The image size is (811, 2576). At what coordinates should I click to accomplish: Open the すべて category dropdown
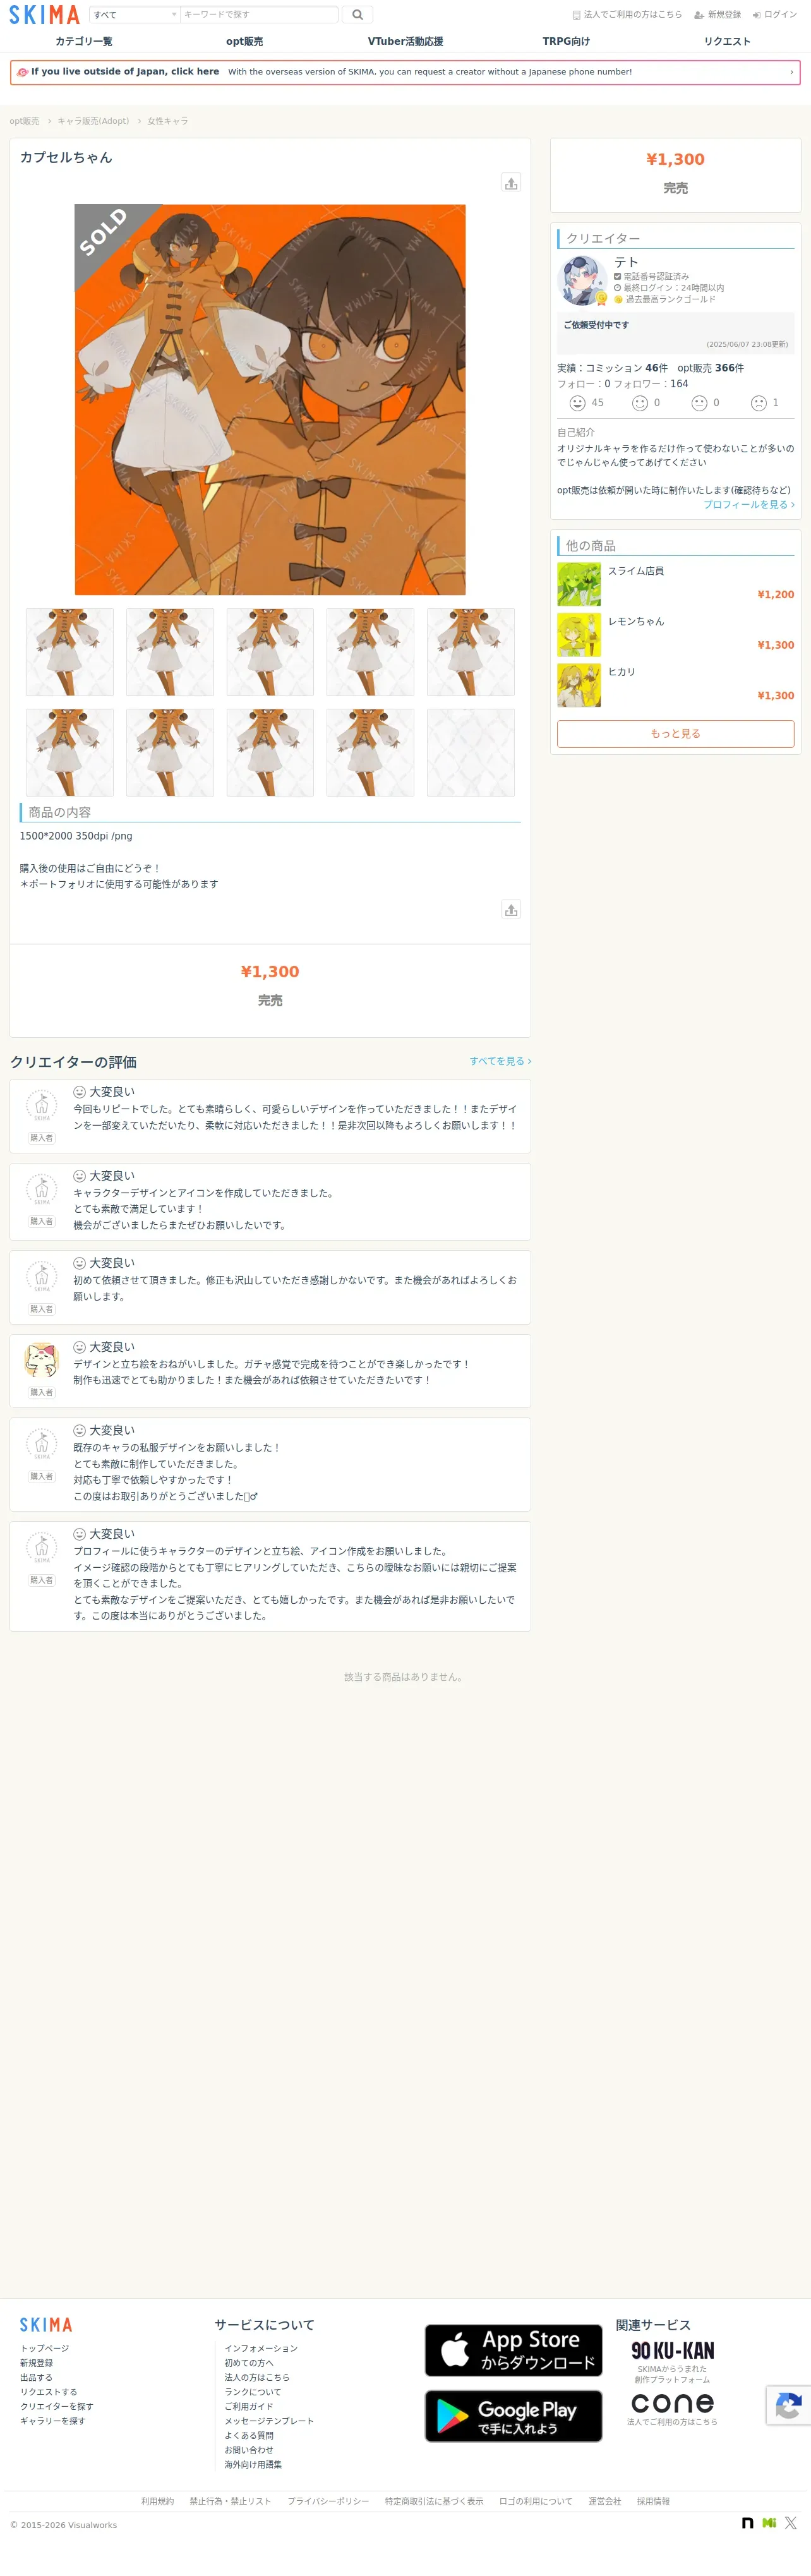tap(134, 15)
